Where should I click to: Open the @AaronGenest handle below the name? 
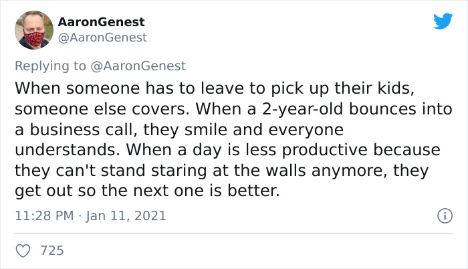(102, 37)
